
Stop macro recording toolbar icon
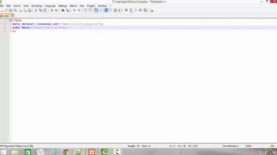pyautogui.click(x=131, y=10)
